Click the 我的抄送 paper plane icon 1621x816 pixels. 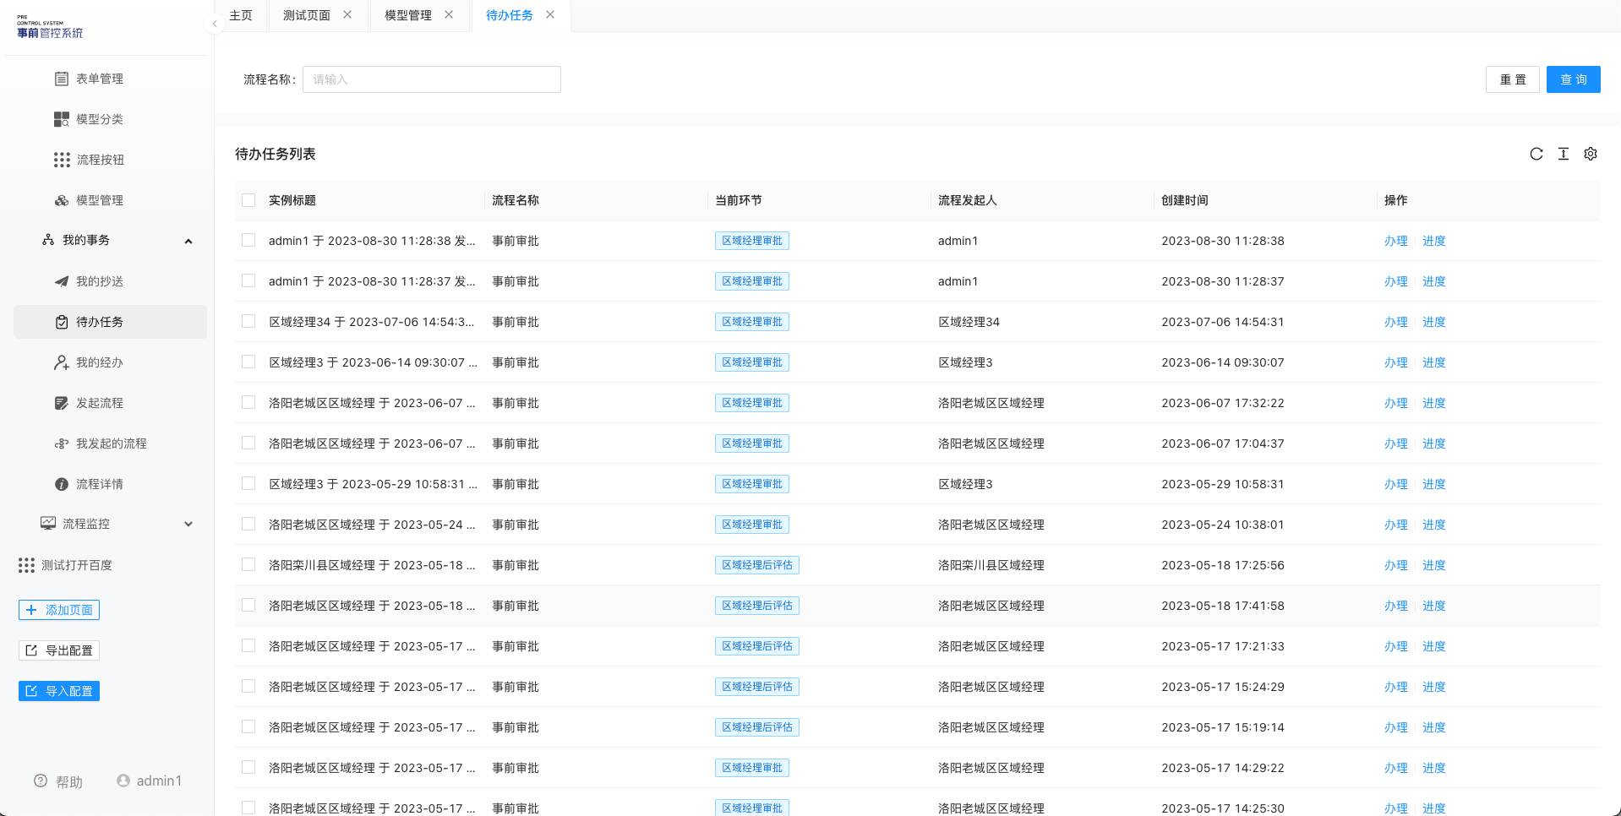click(62, 281)
